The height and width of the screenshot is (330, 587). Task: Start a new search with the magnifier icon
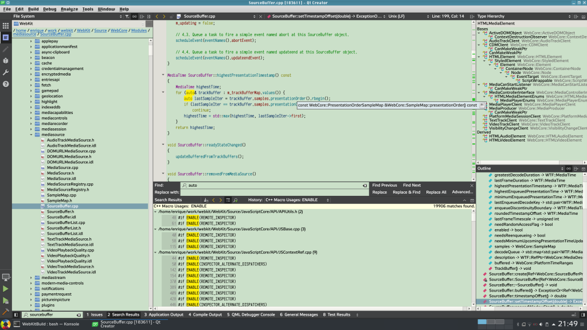tap(235, 200)
